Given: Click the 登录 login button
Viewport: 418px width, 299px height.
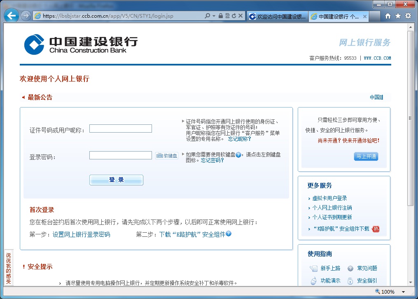Looking at the screenshot, I should [x=116, y=180].
